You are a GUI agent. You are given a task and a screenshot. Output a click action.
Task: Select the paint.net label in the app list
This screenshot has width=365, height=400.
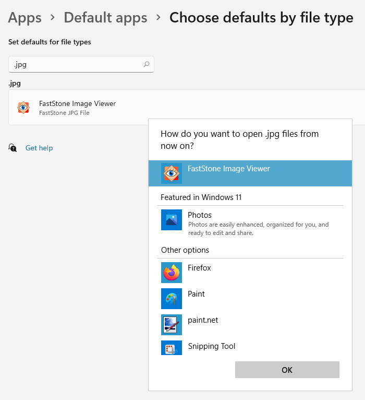[203, 320]
